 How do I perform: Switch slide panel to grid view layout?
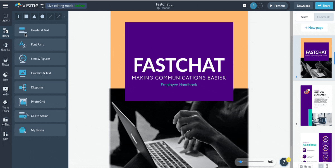coord(321,165)
